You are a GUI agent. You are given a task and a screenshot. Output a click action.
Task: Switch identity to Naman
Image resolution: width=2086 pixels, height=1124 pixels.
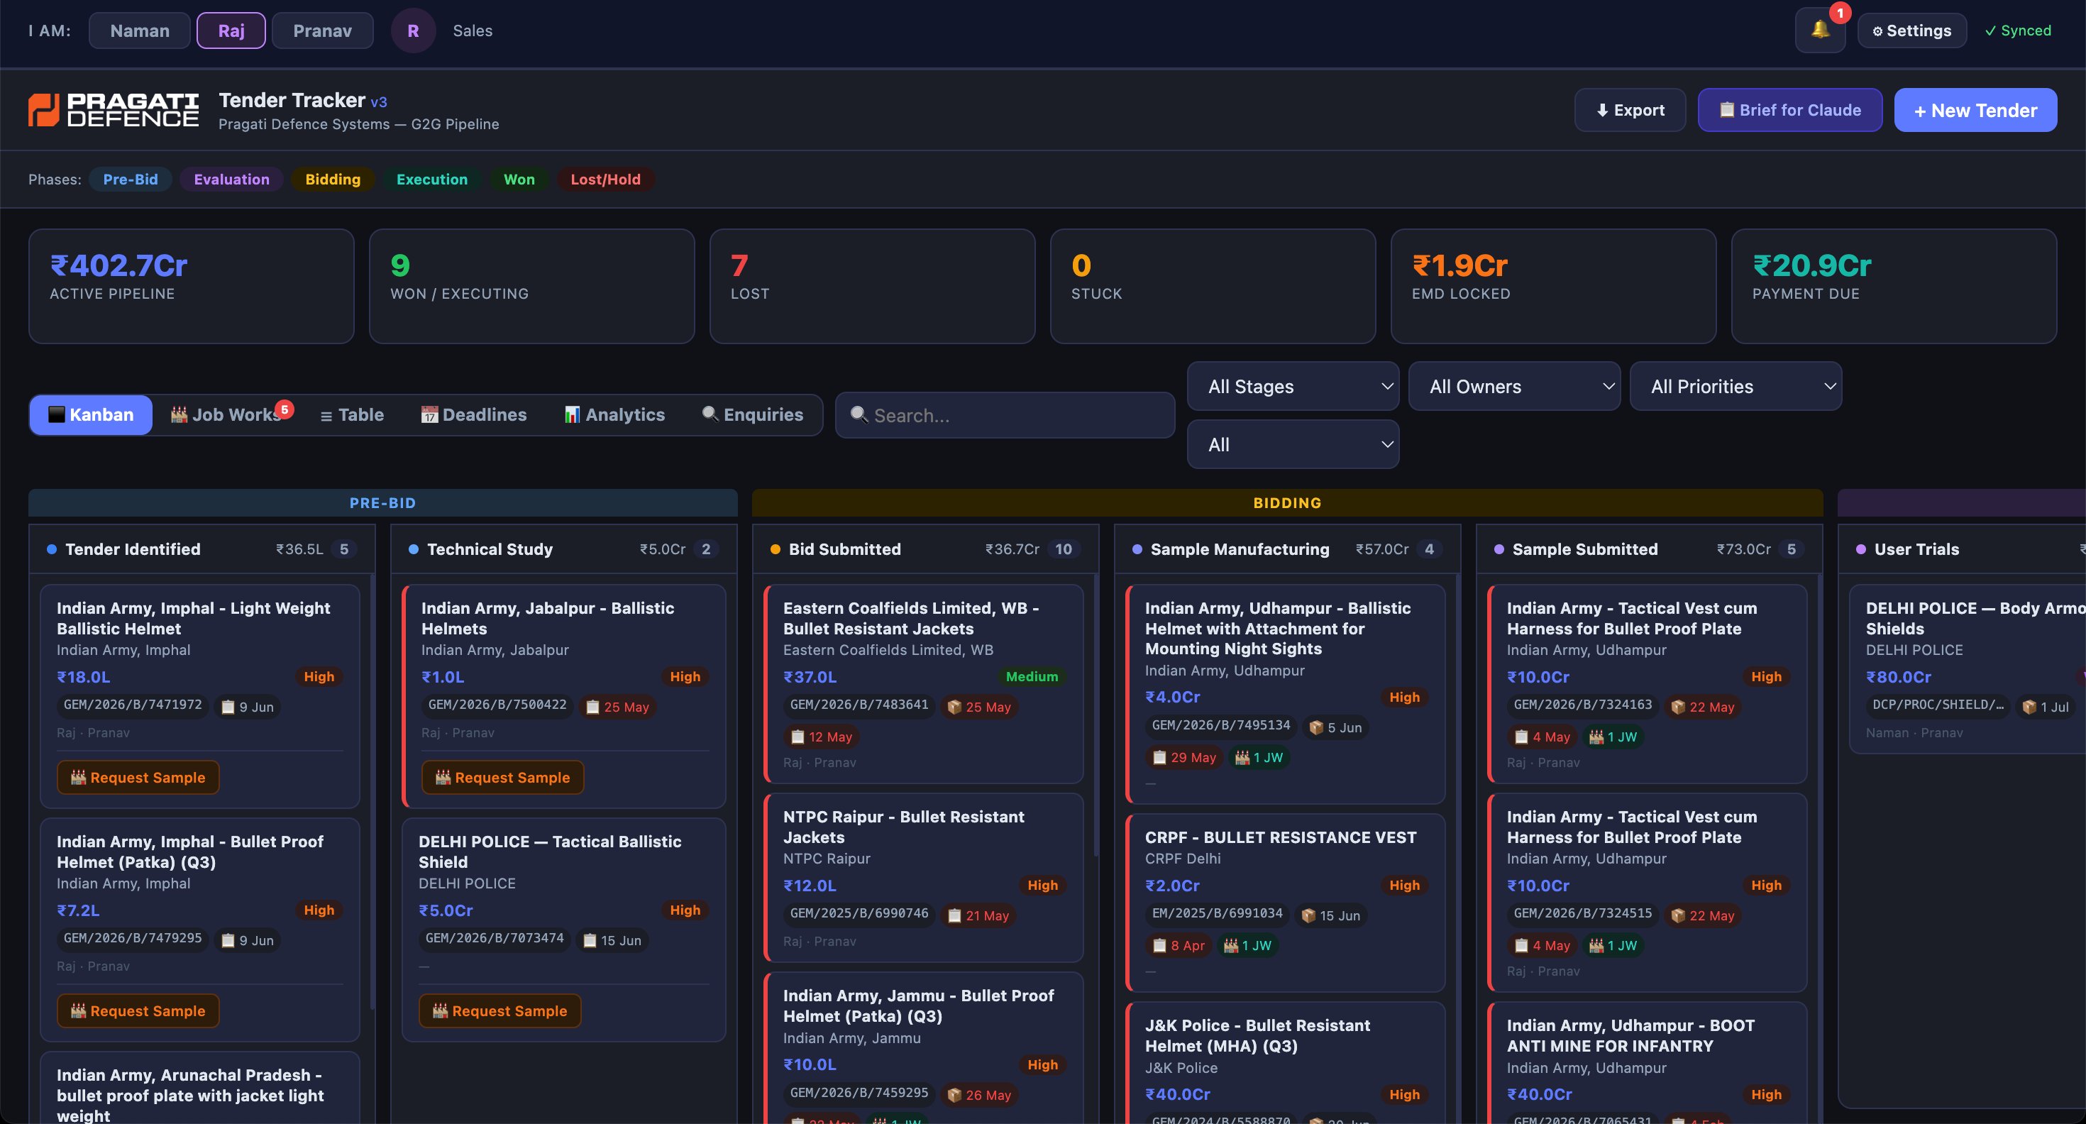(139, 31)
